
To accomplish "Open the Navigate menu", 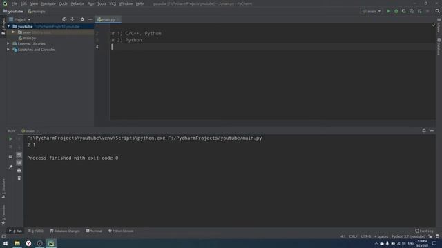I will click(x=48, y=3).
